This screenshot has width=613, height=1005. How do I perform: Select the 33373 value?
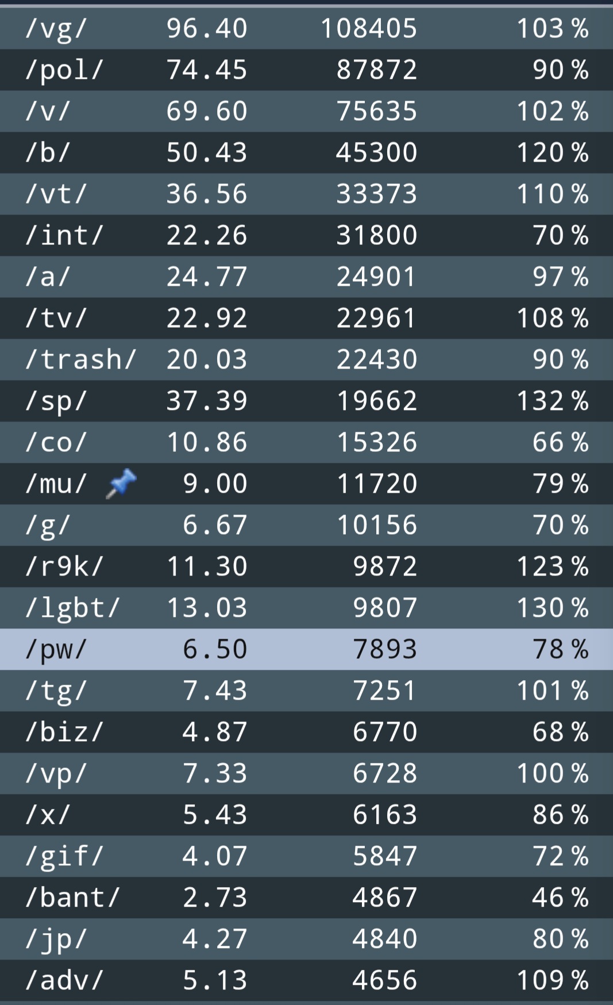click(x=377, y=194)
